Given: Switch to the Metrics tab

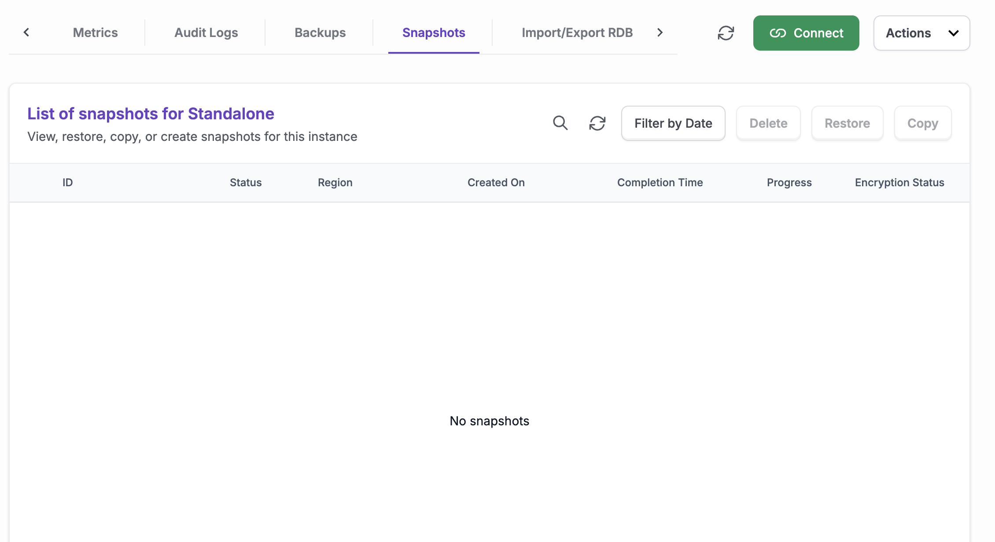Looking at the screenshot, I should coord(95,33).
